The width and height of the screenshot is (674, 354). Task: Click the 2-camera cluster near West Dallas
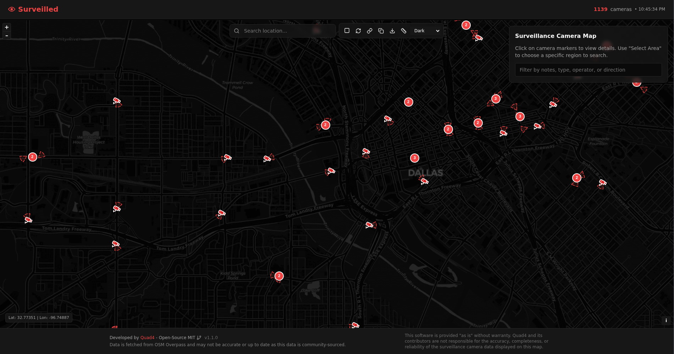pos(33,157)
